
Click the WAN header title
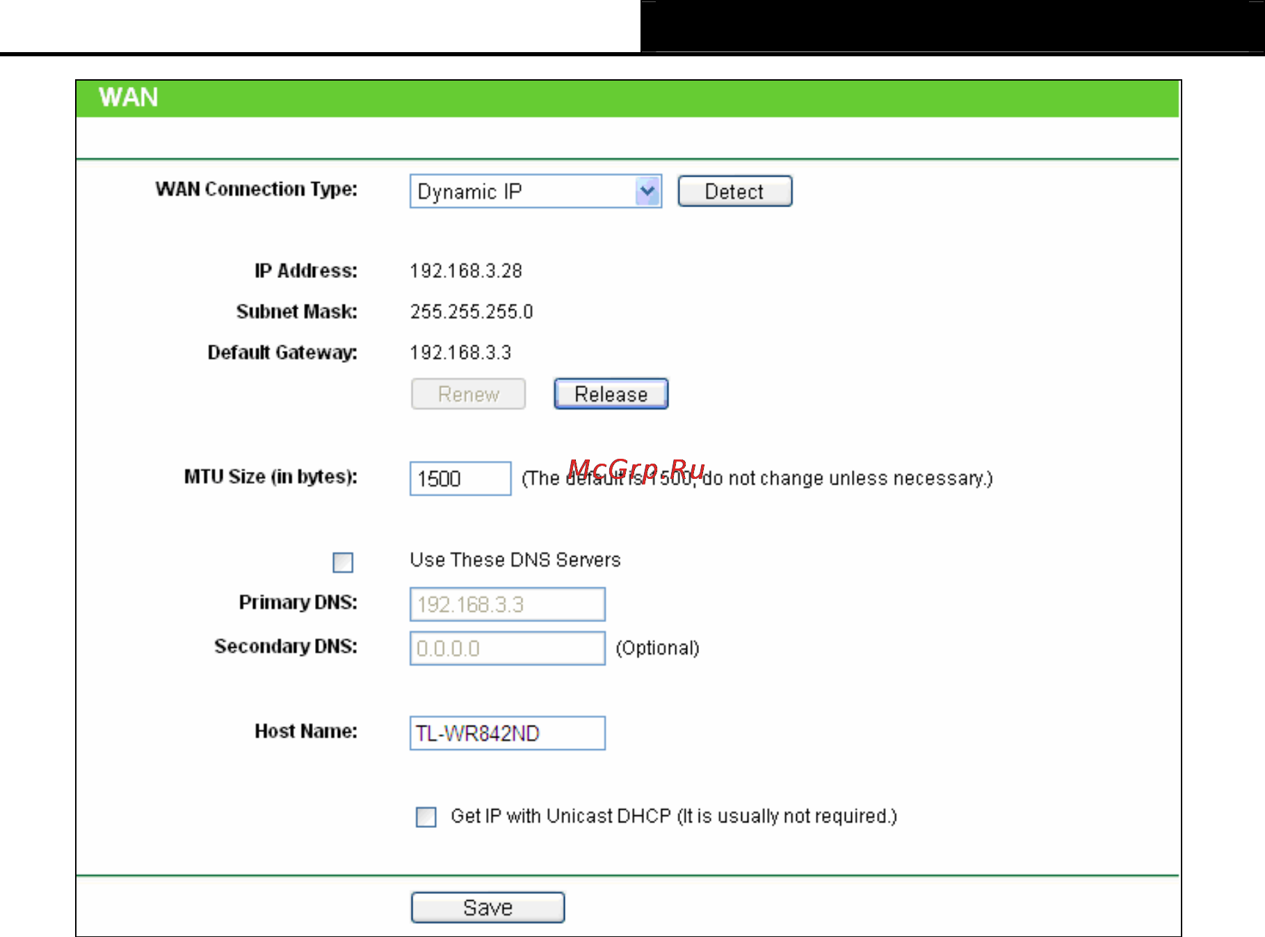click(x=129, y=97)
